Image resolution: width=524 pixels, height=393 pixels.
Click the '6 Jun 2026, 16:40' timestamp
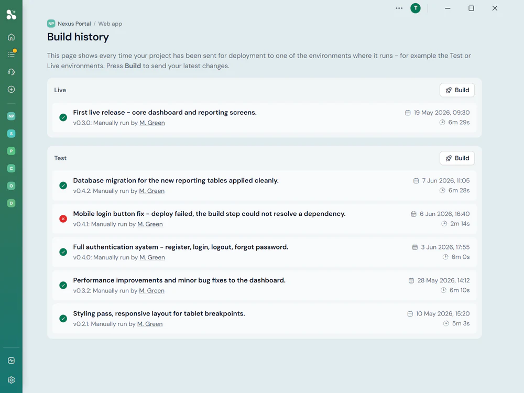pyautogui.click(x=444, y=214)
